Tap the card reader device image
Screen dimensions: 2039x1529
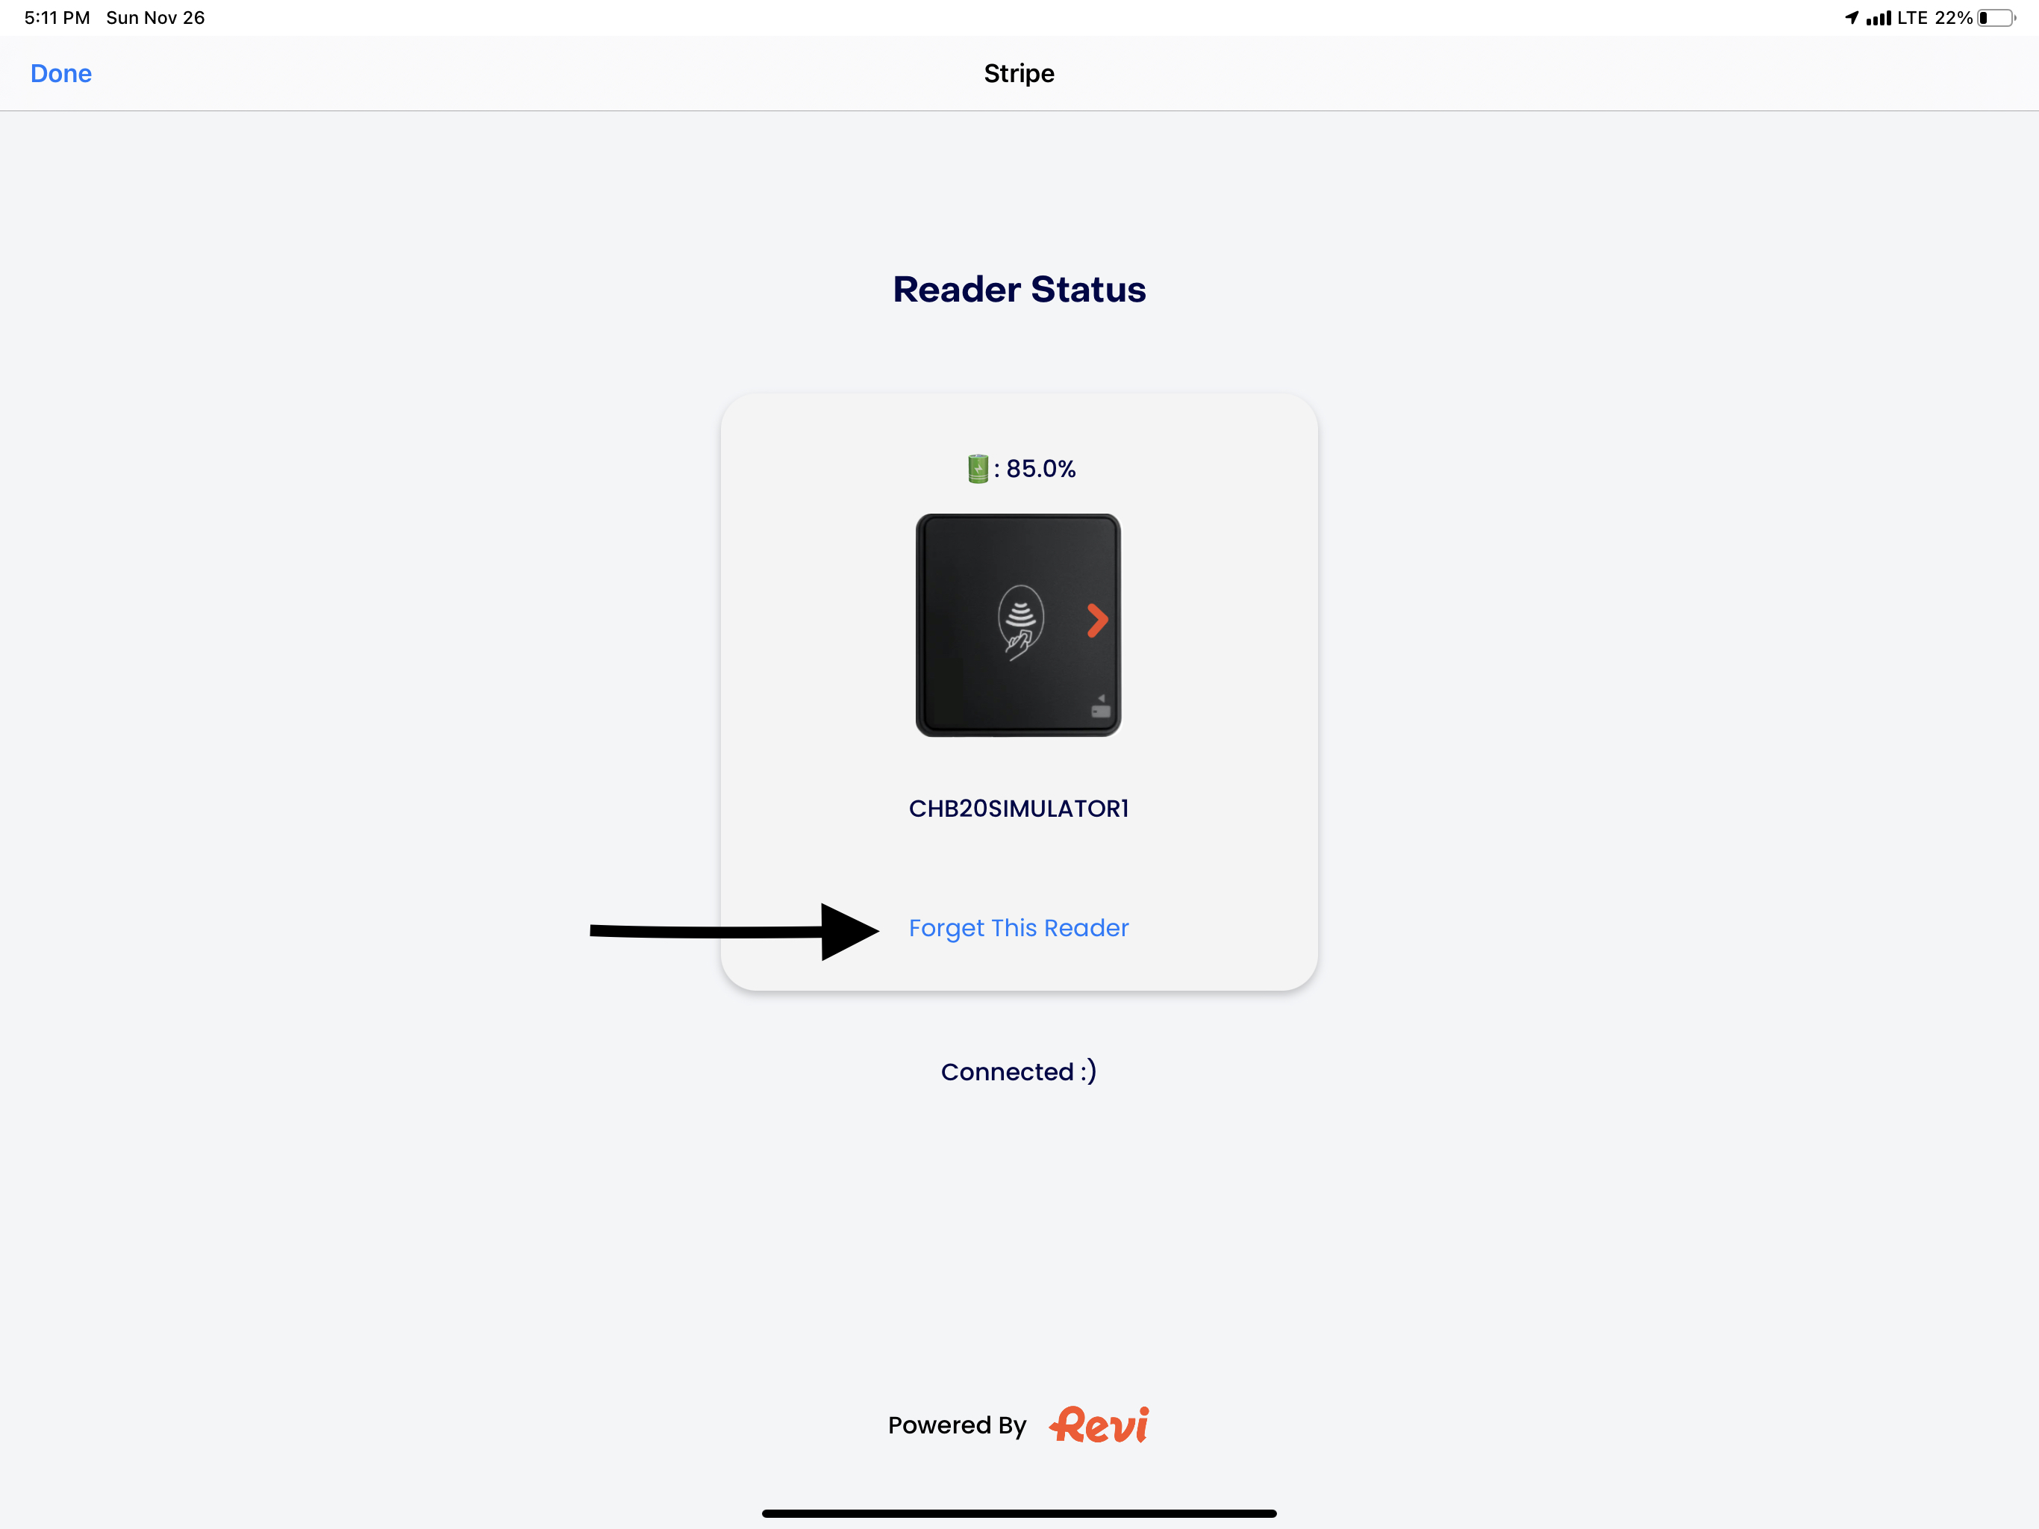[1019, 623]
